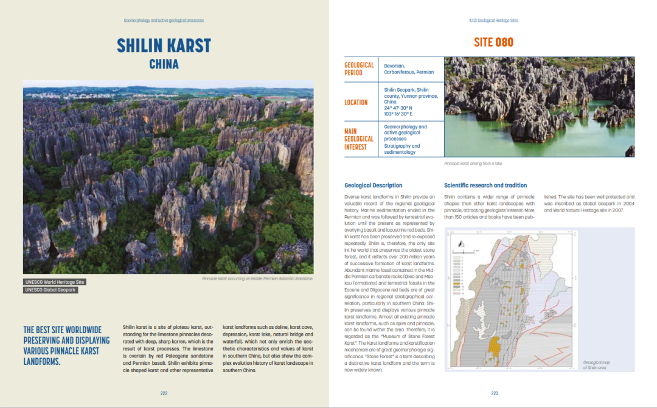Click the north arrow on the geological map
Screen dimensions: 657x408
(x=461, y=243)
